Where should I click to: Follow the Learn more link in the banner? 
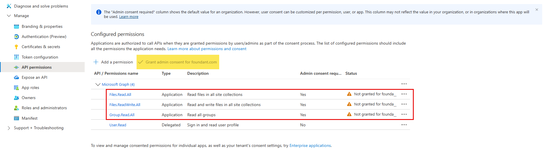[129, 17]
